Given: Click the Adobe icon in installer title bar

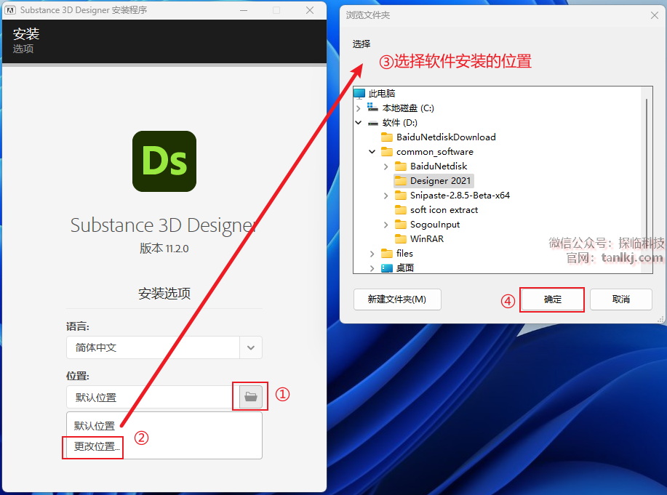Looking at the screenshot, I should coord(12,10).
